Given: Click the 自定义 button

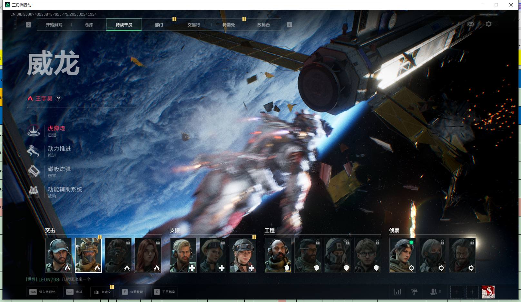Looking at the screenshot, I should (103, 292).
